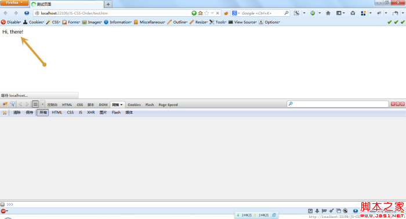
Task: Open a new browser tab with plus button
Action: click(108, 4)
